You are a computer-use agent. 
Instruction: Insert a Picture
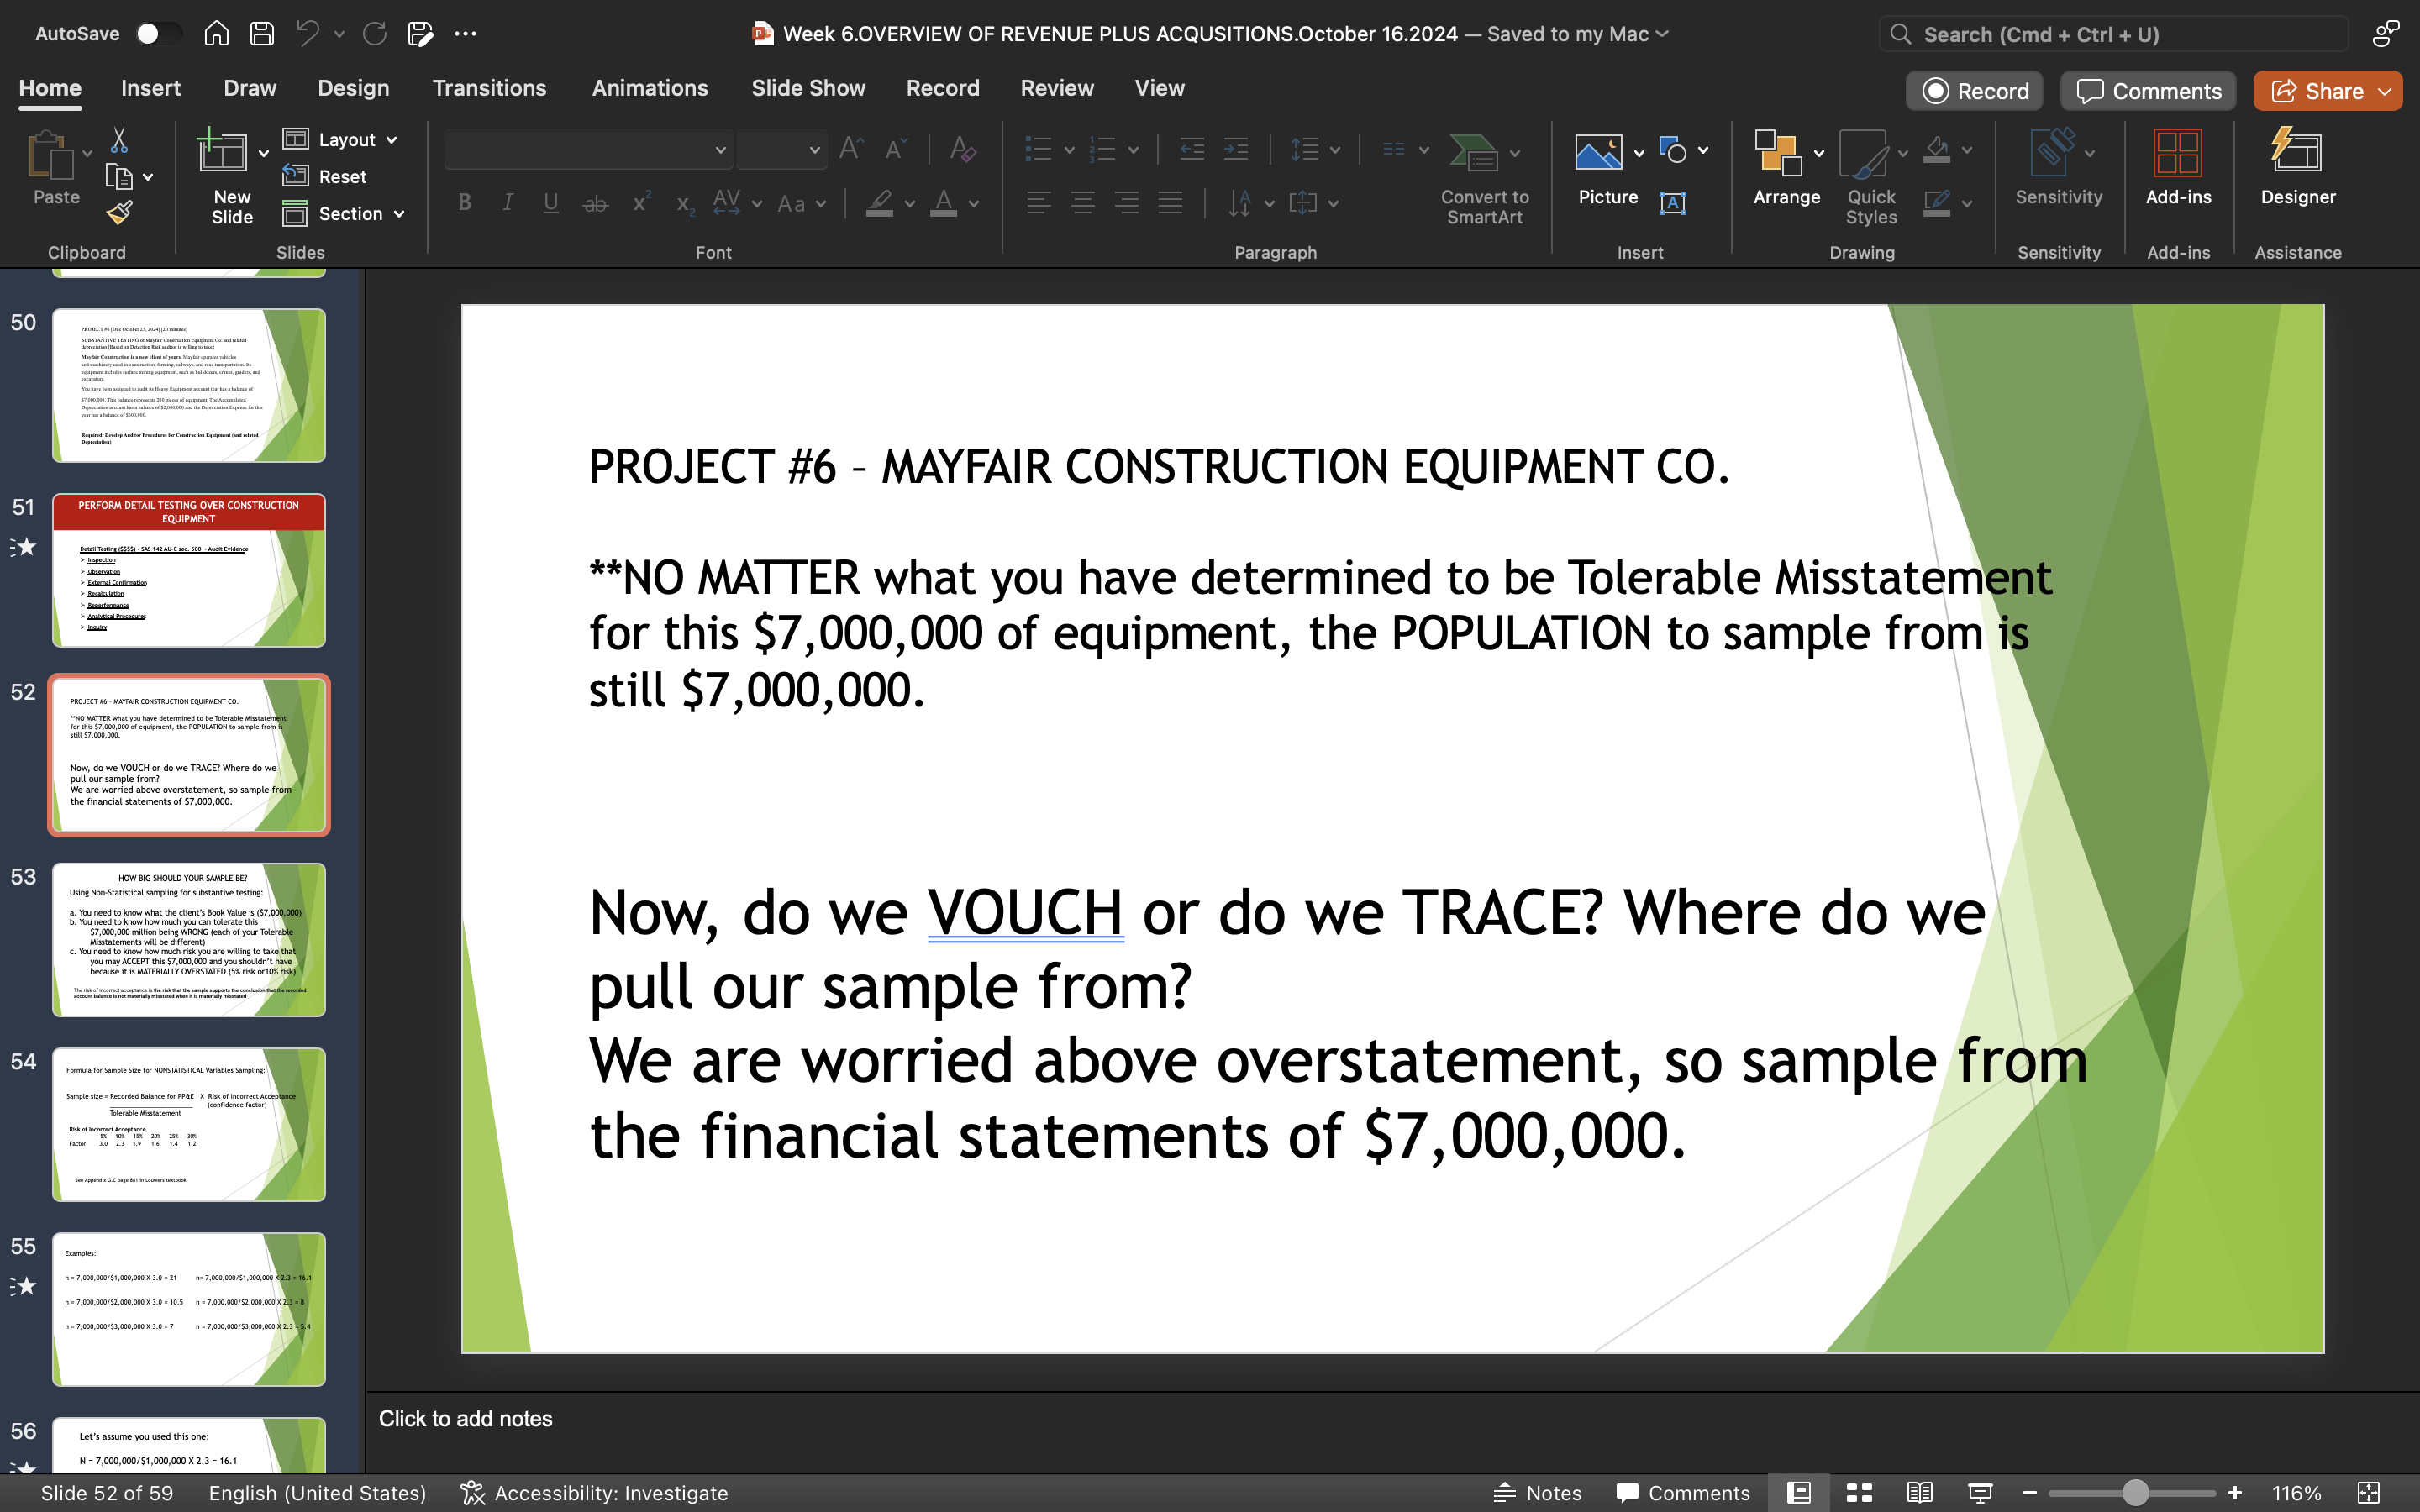tap(1601, 152)
